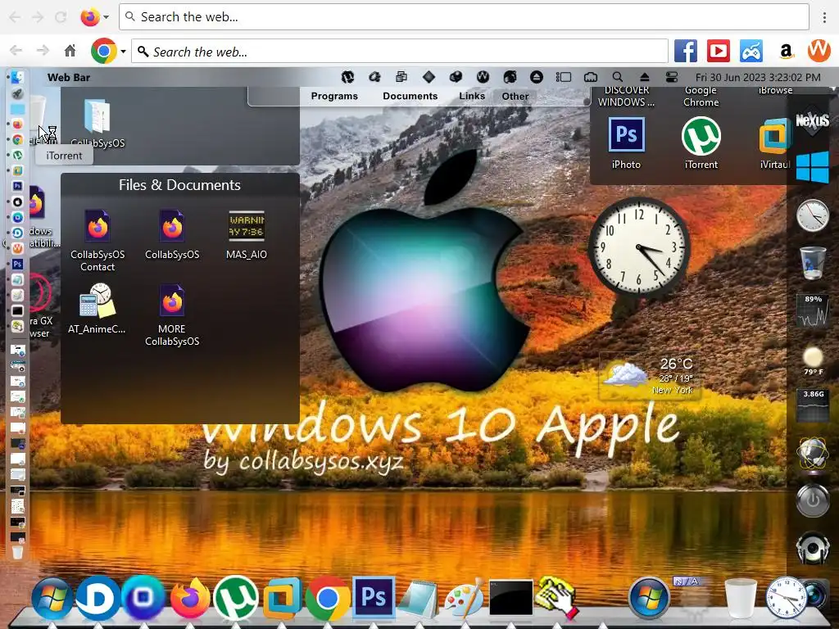Screen dimensions: 839x629
Task: Open the MAS_AIO file
Action: [246, 227]
